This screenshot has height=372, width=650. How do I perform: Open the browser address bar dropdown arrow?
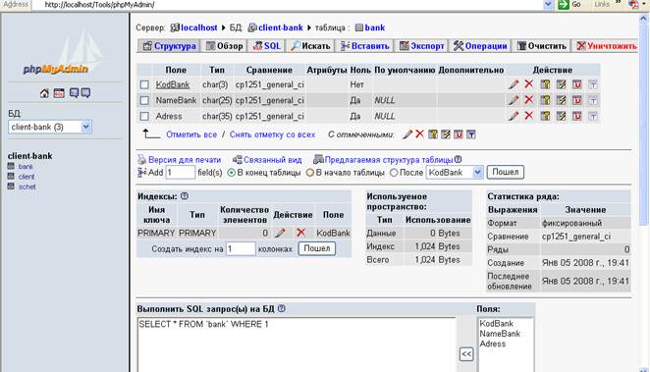pos(548,5)
